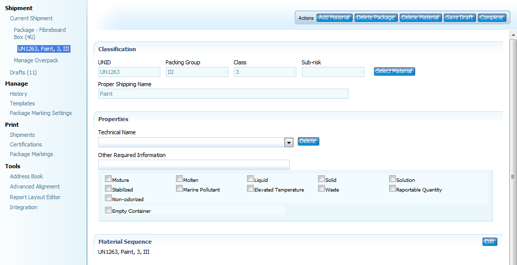The height and width of the screenshot is (265, 517).
Task: Edit the Material Sequence
Action: click(x=489, y=242)
